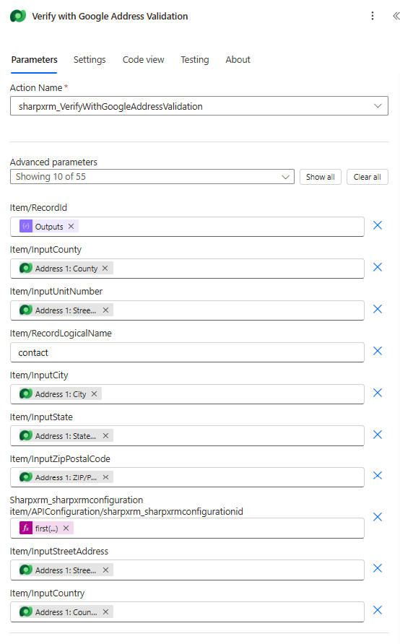Switch to the Parameters tab
Viewport: 400px width, 644px height.
point(34,60)
